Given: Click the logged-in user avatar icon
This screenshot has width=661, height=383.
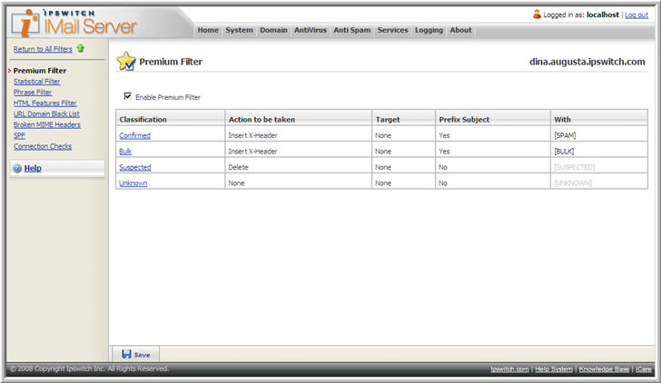Looking at the screenshot, I should 537,15.
